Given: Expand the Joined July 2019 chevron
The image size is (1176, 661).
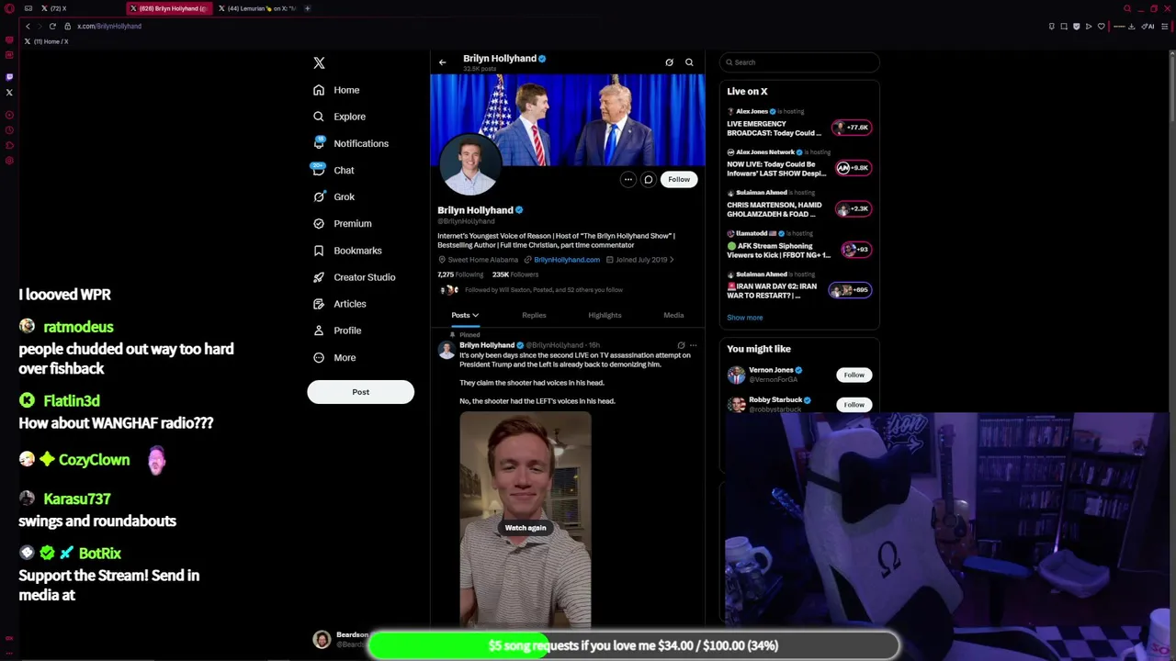Looking at the screenshot, I should (x=672, y=260).
